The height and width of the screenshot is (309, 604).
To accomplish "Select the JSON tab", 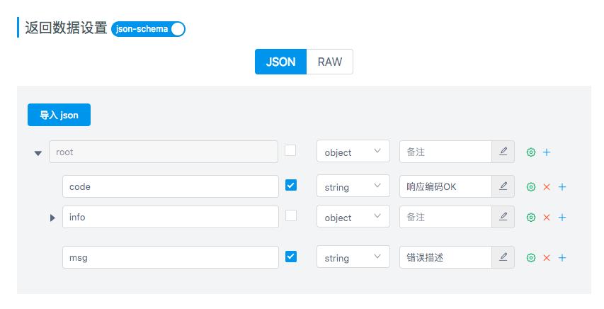I will point(280,62).
